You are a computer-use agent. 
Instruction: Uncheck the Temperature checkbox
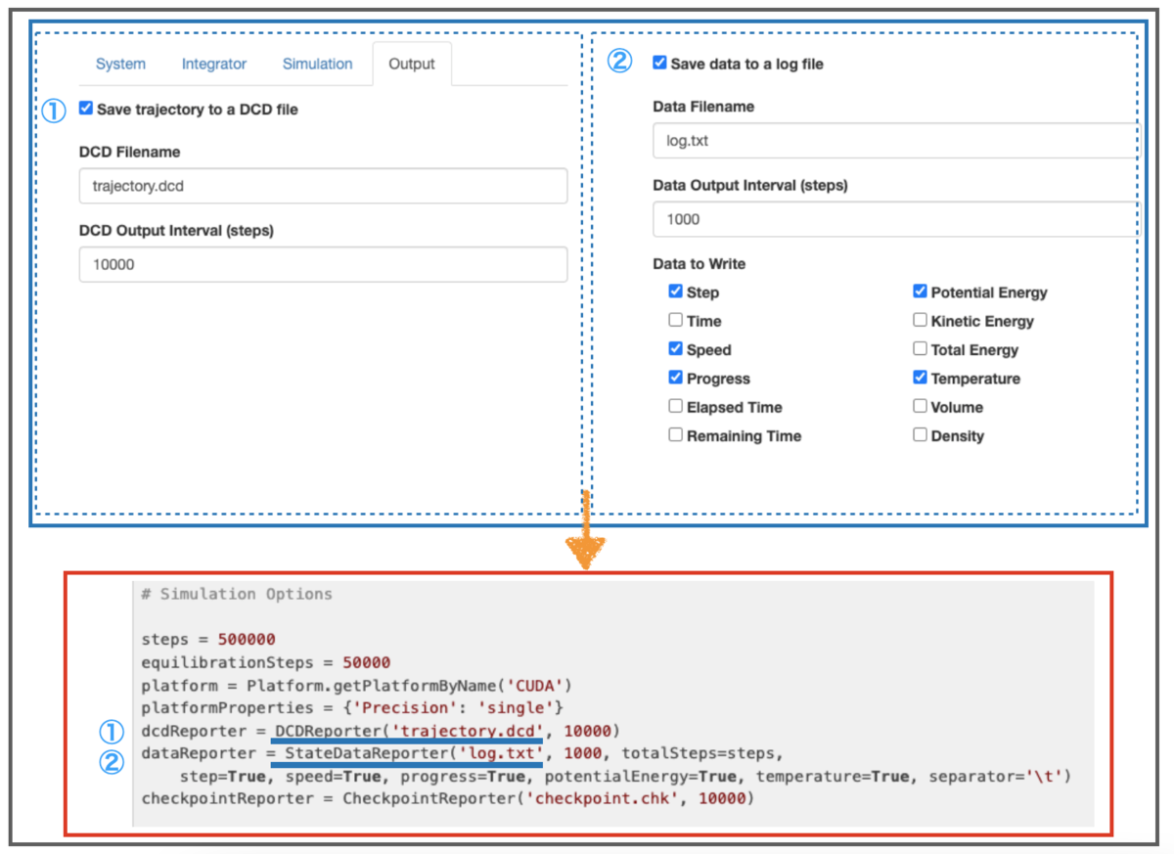click(920, 378)
